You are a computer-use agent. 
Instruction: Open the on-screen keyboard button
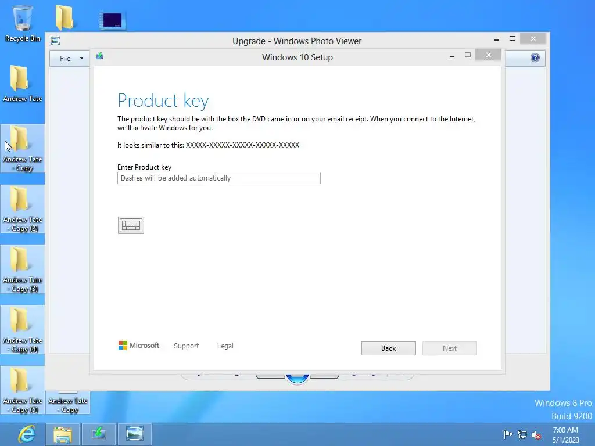click(x=131, y=225)
